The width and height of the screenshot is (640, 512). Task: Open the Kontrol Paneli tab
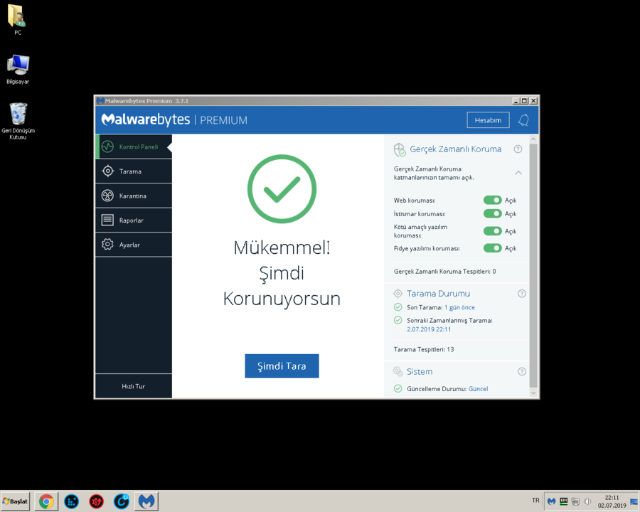click(x=134, y=146)
